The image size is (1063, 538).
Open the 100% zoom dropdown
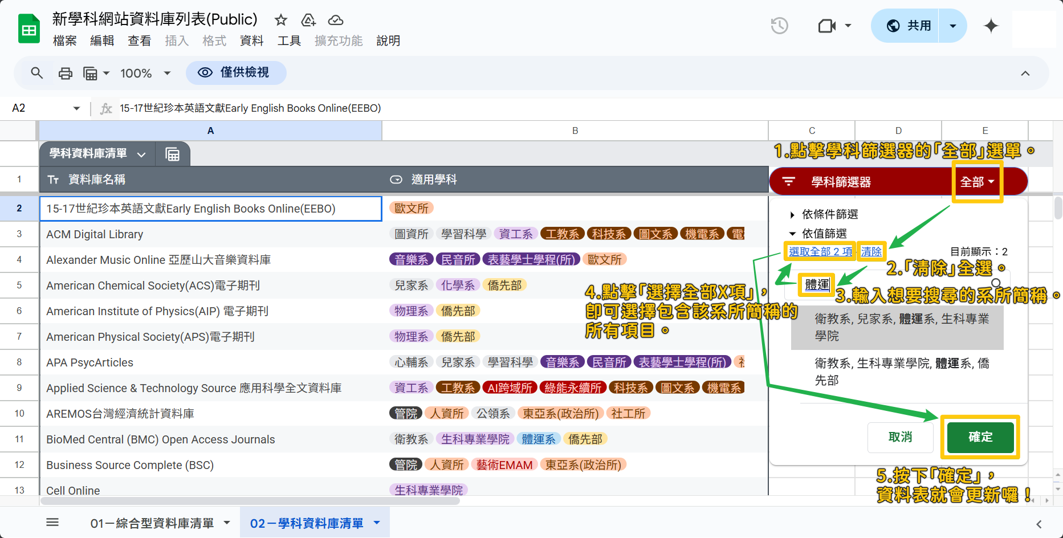tap(145, 73)
